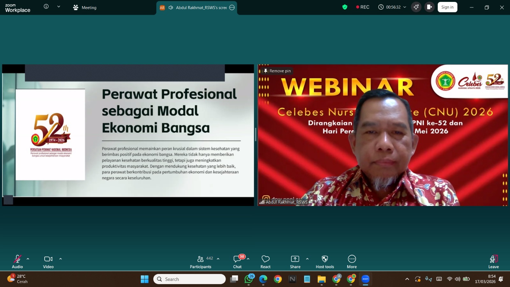Click Remove pin on video
The width and height of the screenshot is (510, 287).
(277, 71)
